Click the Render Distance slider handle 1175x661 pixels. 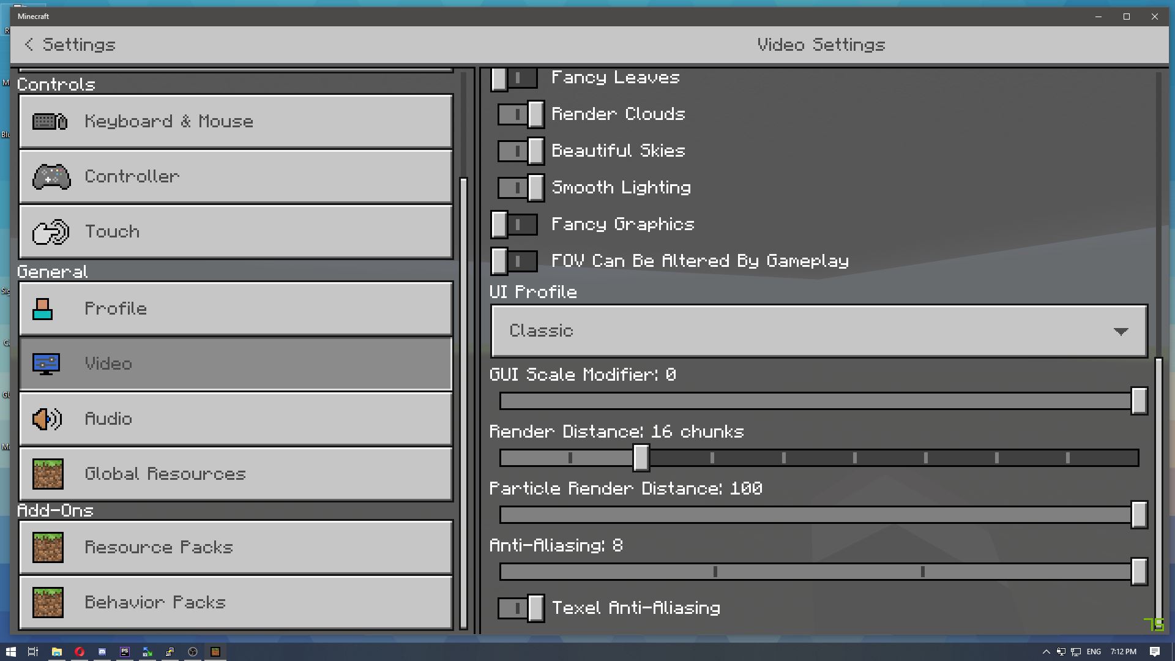pyautogui.click(x=641, y=458)
